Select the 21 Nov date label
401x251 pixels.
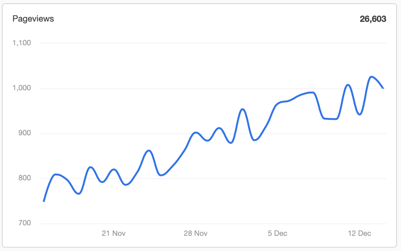coord(113,233)
